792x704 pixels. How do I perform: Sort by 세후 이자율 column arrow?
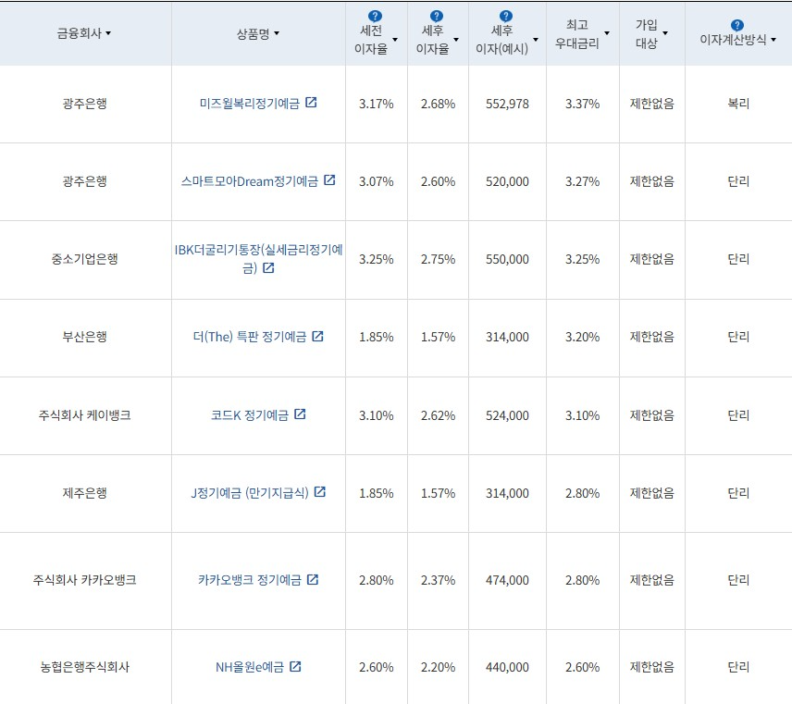[456, 40]
